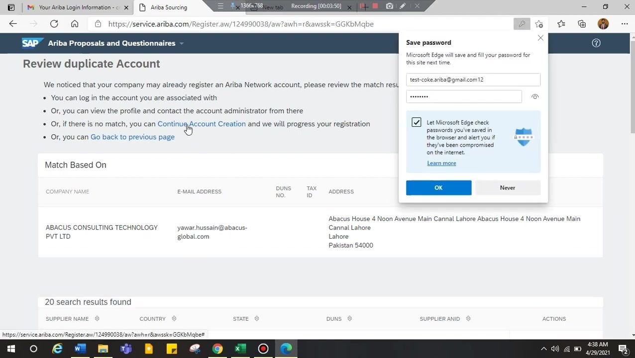Select yawar.hussain@abacus-global.com email text
635x358 pixels.
click(x=212, y=232)
